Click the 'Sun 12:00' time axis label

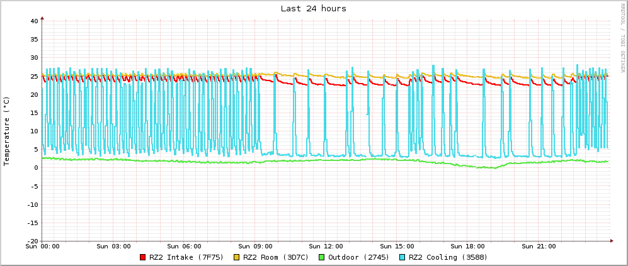point(327,247)
